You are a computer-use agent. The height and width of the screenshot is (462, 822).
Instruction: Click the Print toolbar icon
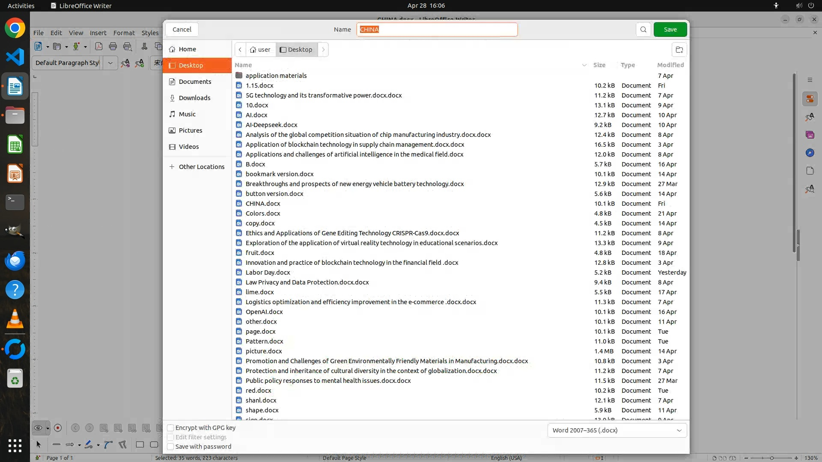coord(113,47)
